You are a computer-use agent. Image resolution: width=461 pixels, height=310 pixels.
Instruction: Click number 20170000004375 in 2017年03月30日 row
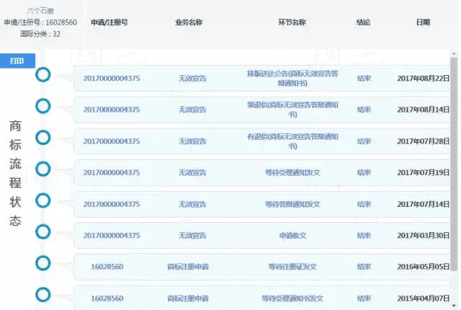(112, 236)
